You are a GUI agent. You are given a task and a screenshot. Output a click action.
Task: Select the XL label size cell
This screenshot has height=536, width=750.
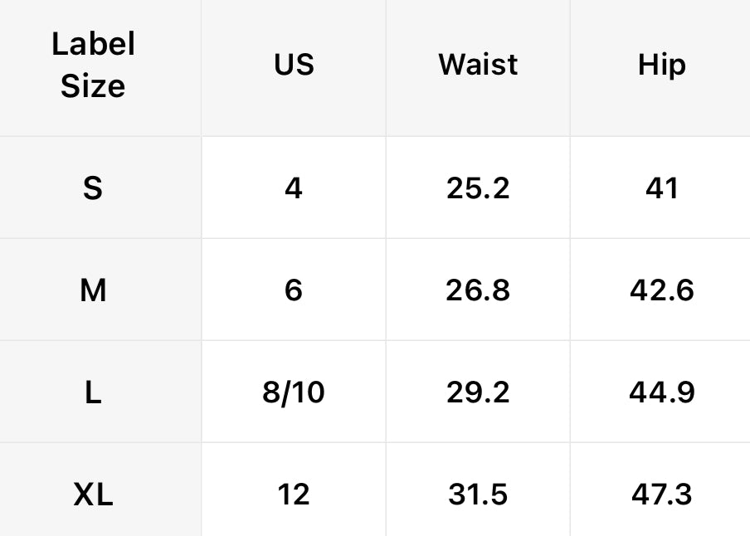point(93,495)
